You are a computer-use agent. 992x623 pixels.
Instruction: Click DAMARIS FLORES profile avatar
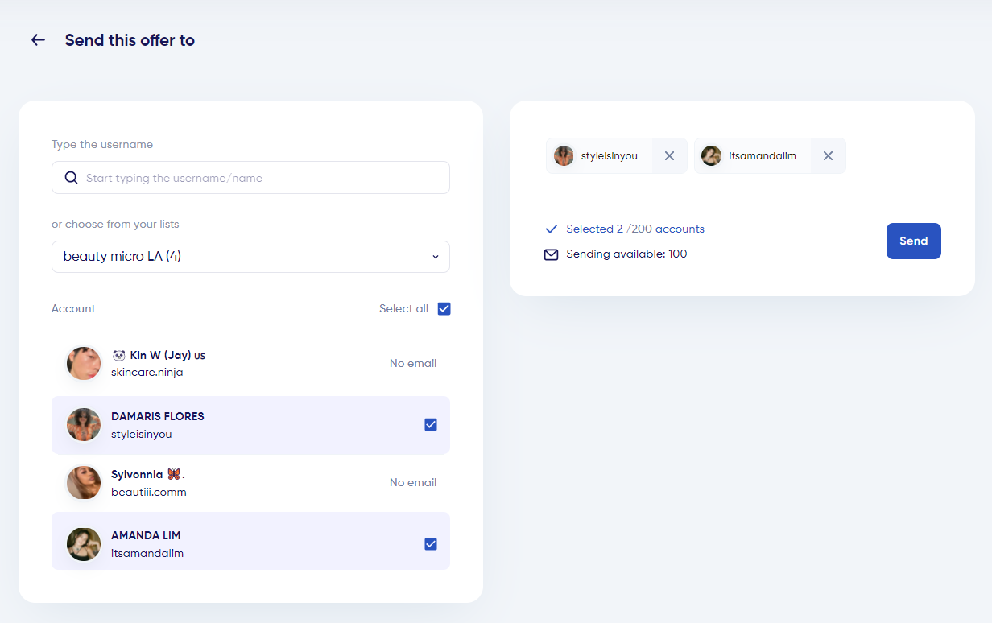click(84, 425)
